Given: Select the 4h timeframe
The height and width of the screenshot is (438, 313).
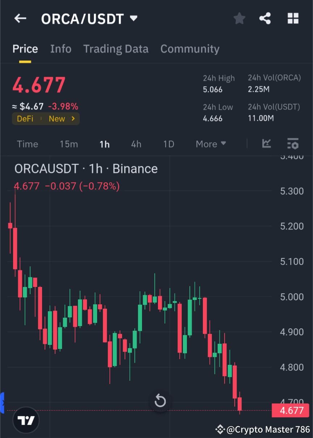Looking at the screenshot, I should click(136, 144).
